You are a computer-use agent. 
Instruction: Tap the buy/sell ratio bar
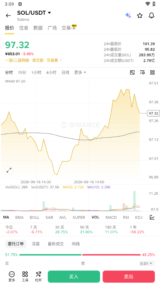coord(80,255)
